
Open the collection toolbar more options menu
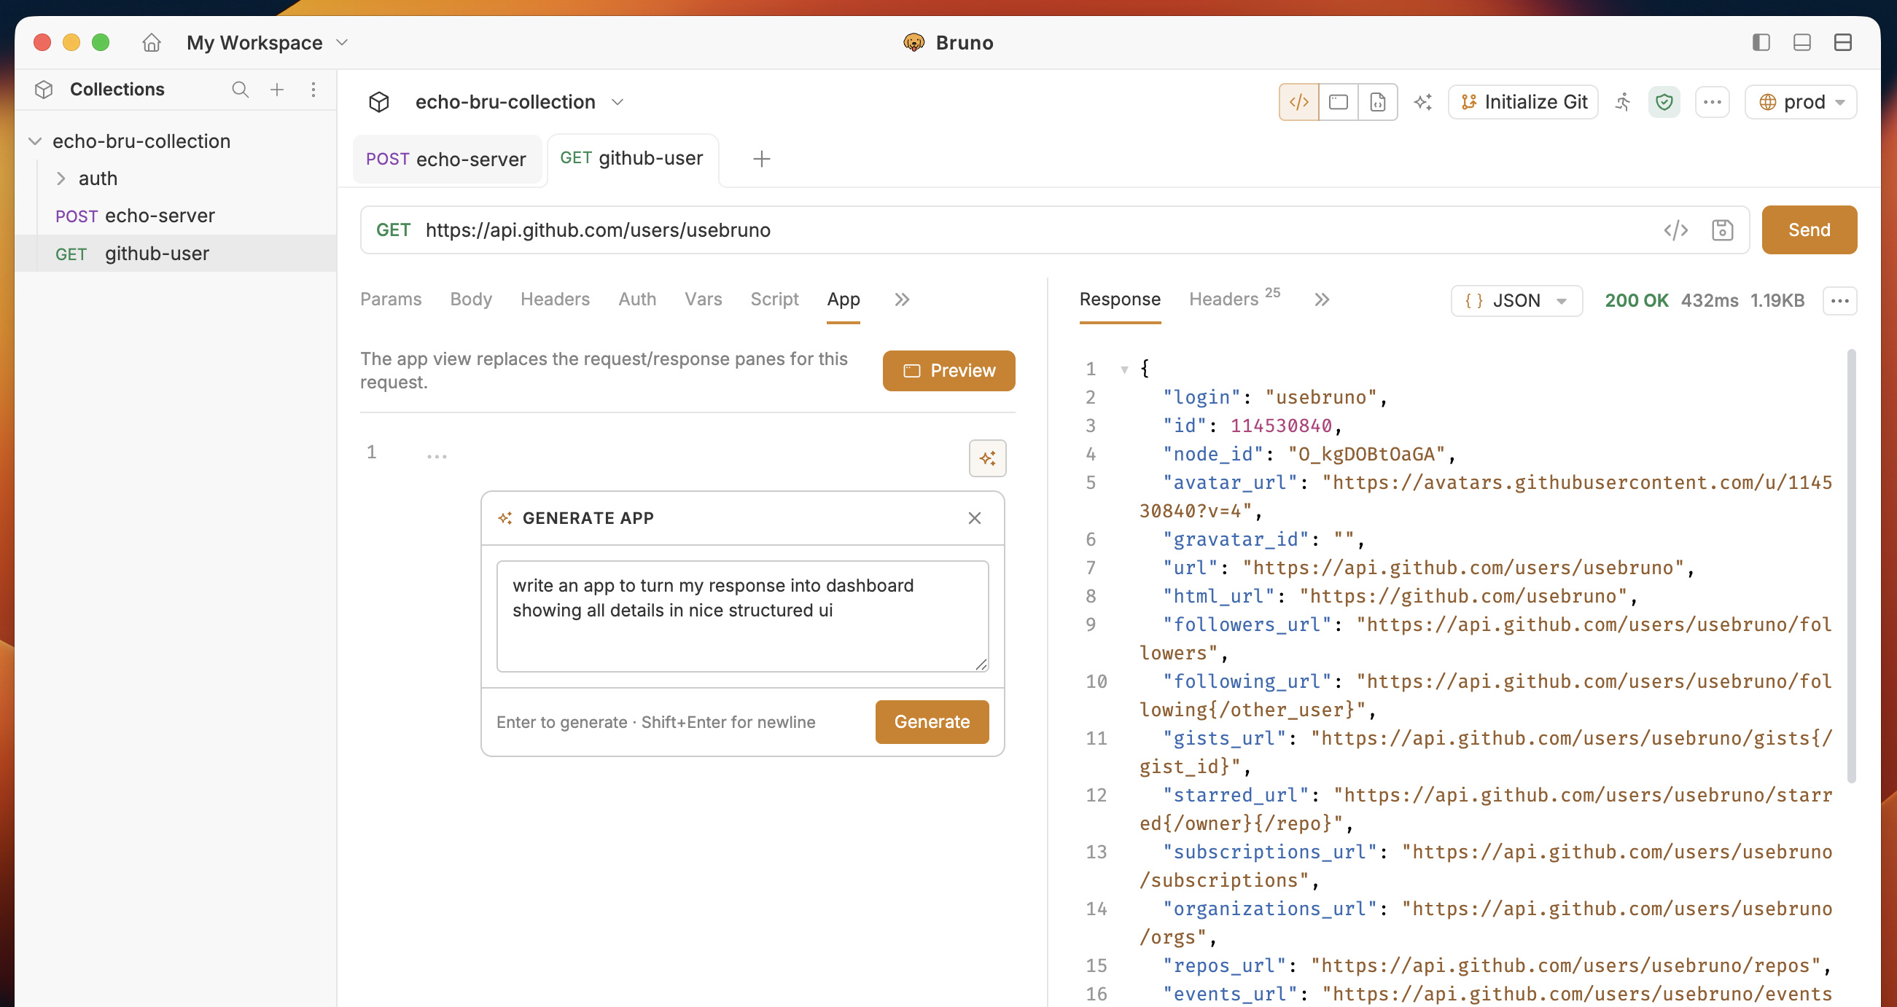click(x=1712, y=101)
